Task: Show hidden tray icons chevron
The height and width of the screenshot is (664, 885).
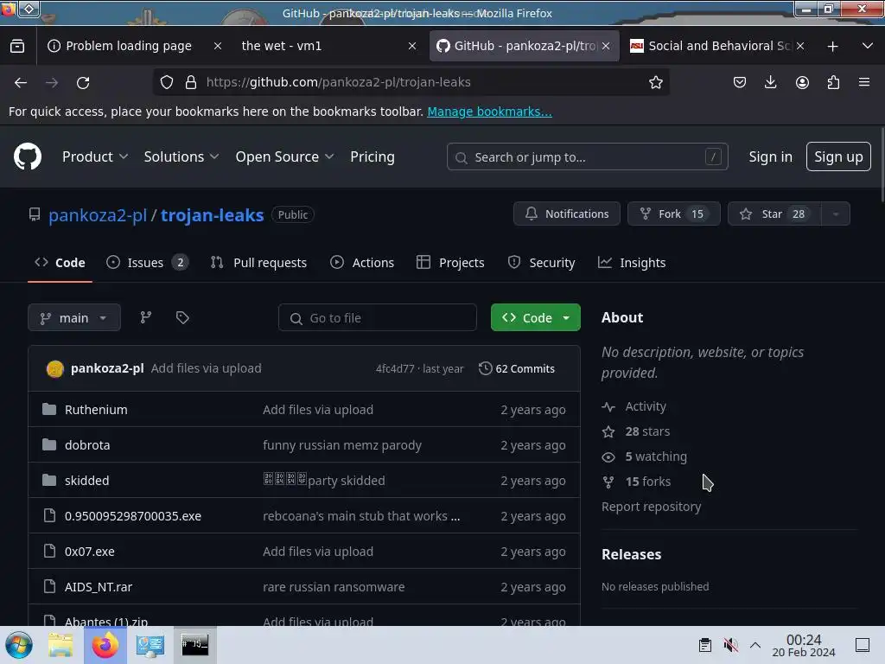Action: (755, 645)
